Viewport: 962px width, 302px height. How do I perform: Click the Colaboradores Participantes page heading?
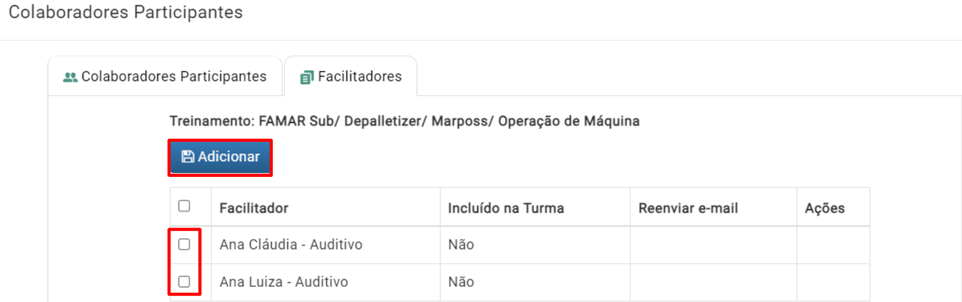[x=126, y=12]
